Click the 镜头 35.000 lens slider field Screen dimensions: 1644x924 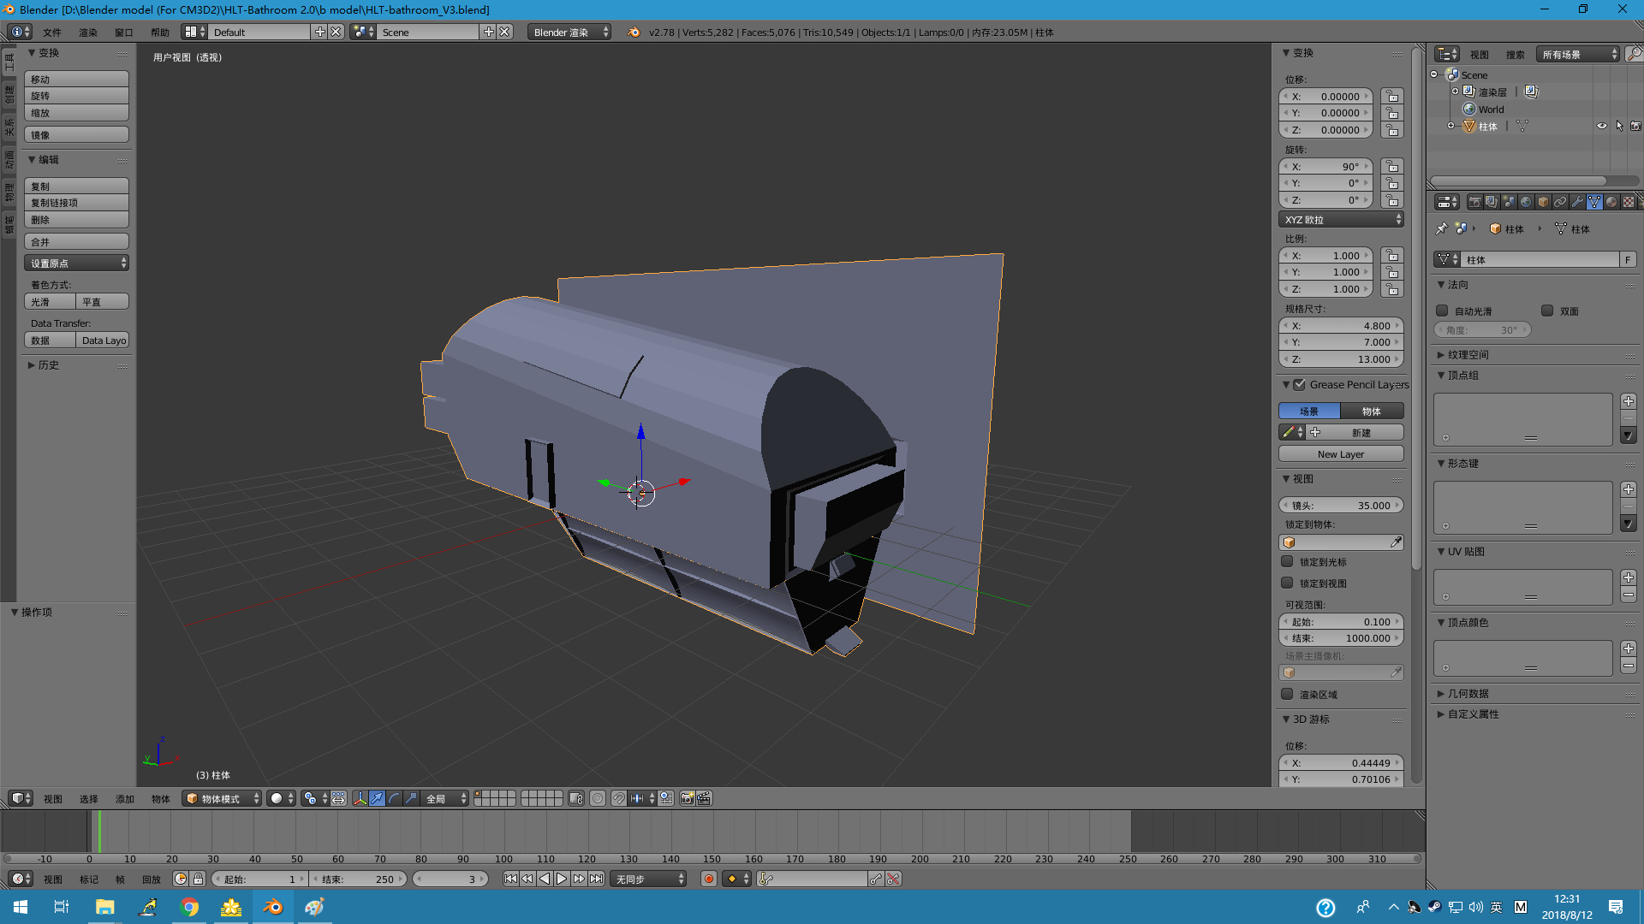pos(1341,506)
